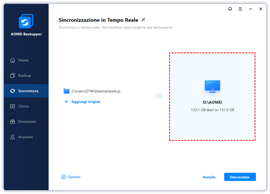Click the Sincronizza arrows icon in sidebar
This screenshot has width=270, height=194.
[12, 91]
